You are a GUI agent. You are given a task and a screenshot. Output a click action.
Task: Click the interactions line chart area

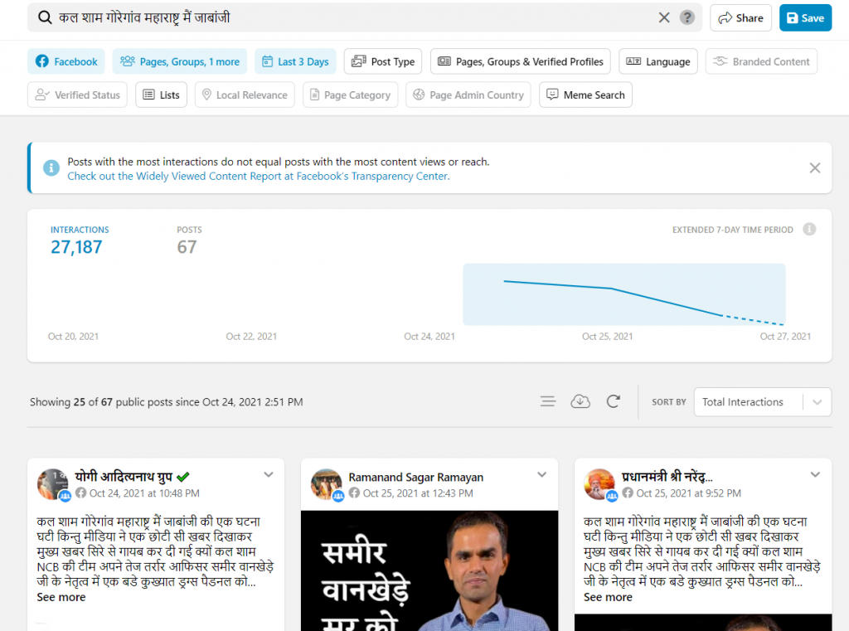coord(623,294)
